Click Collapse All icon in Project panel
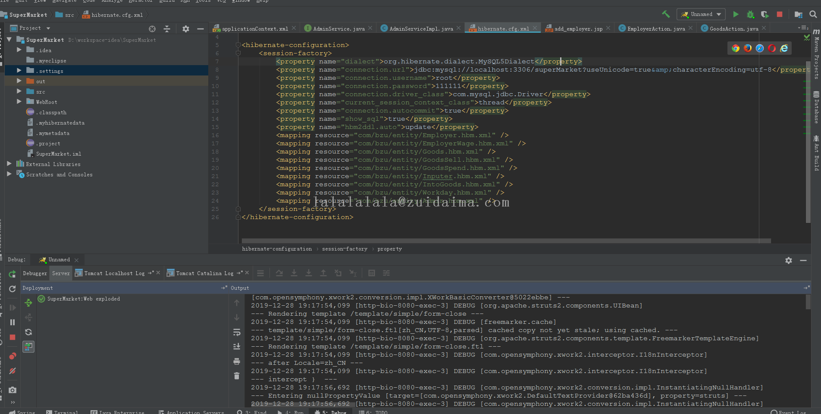This screenshot has height=414, width=821. coord(167,29)
